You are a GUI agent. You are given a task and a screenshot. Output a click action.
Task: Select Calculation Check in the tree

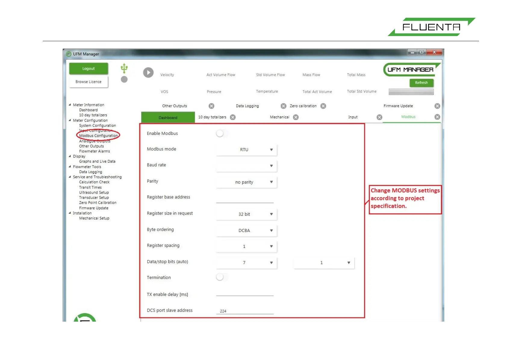pos(94,182)
